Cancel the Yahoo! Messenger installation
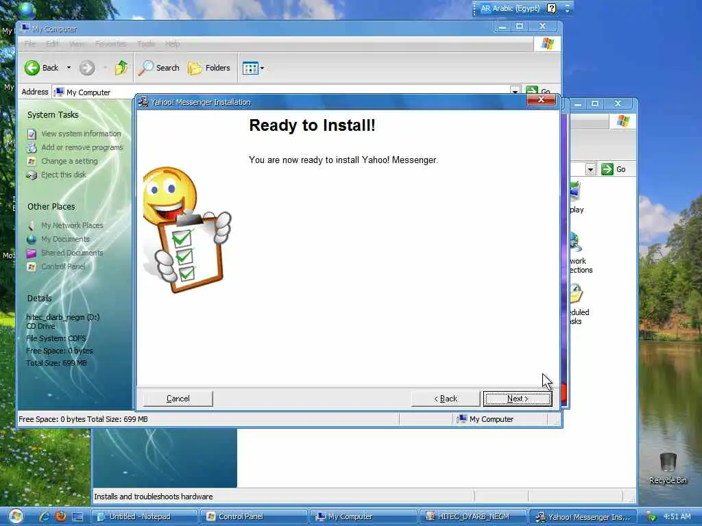 (x=178, y=399)
